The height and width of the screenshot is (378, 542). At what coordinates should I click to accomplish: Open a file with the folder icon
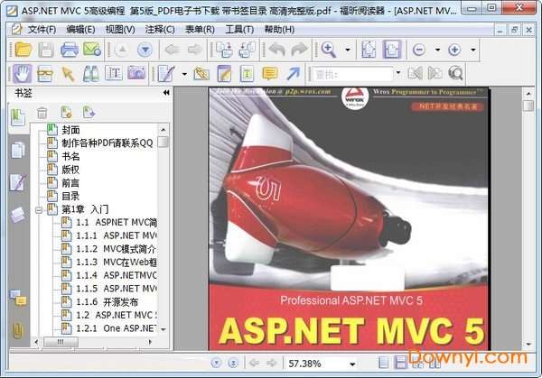(23, 50)
